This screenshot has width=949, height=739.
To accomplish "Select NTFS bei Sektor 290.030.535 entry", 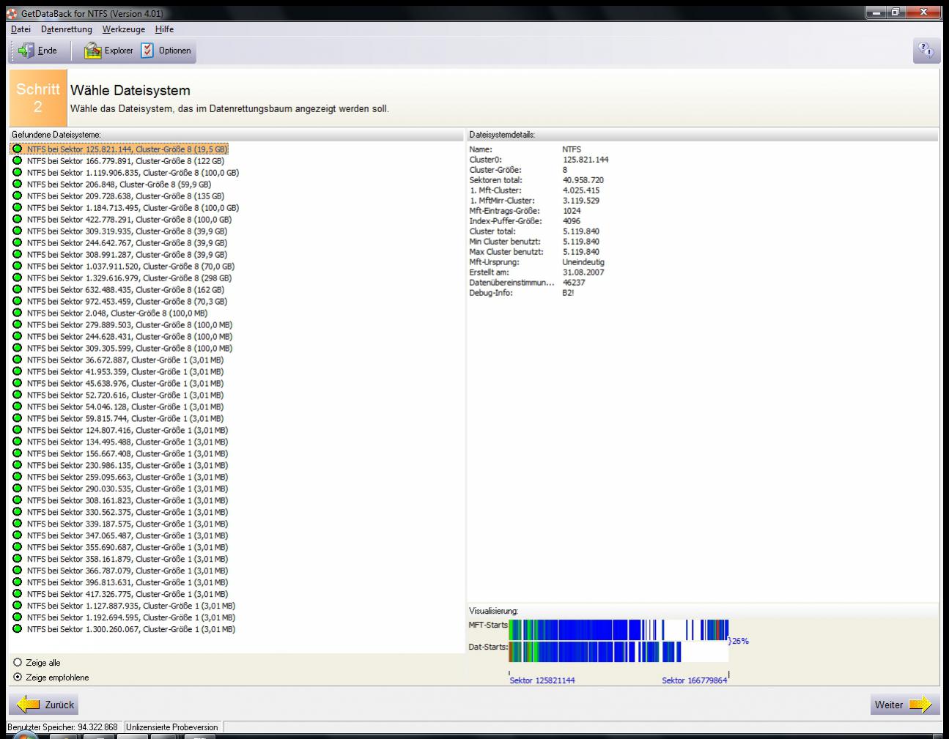I will 120,489.
